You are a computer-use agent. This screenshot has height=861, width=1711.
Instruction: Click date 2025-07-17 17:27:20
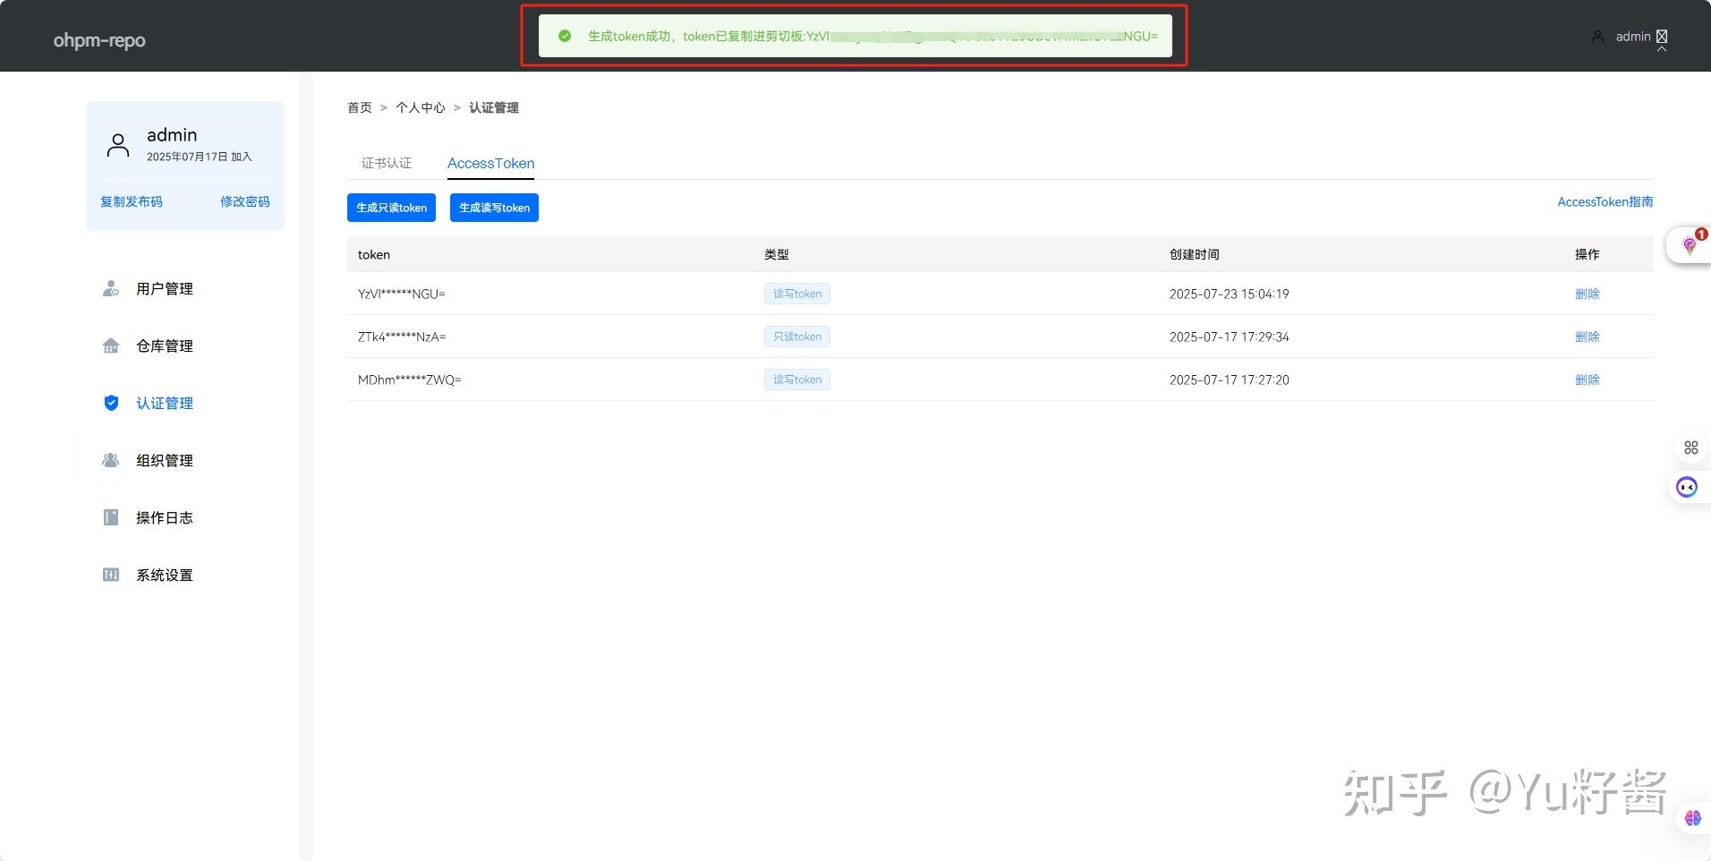coord(1230,379)
